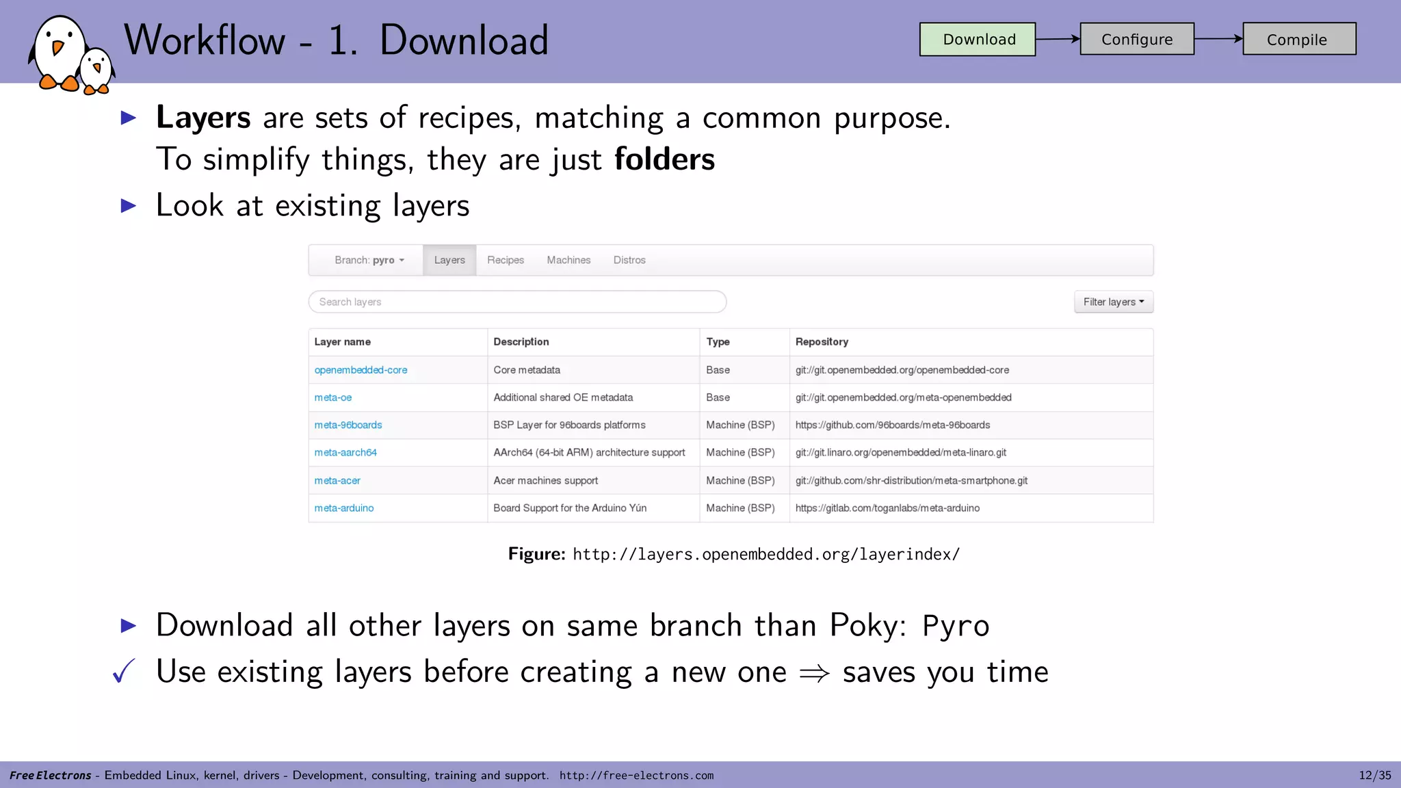Click the meta-smartphone.git repository text
Image resolution: width=1401 pixels, height=788 pixels.
point(911,480)
